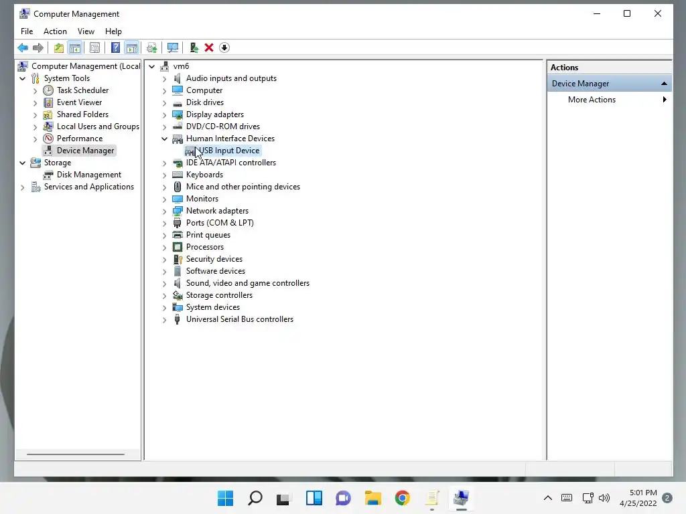Select Display adapters category

pyautogui.click(x=215, y=114)
